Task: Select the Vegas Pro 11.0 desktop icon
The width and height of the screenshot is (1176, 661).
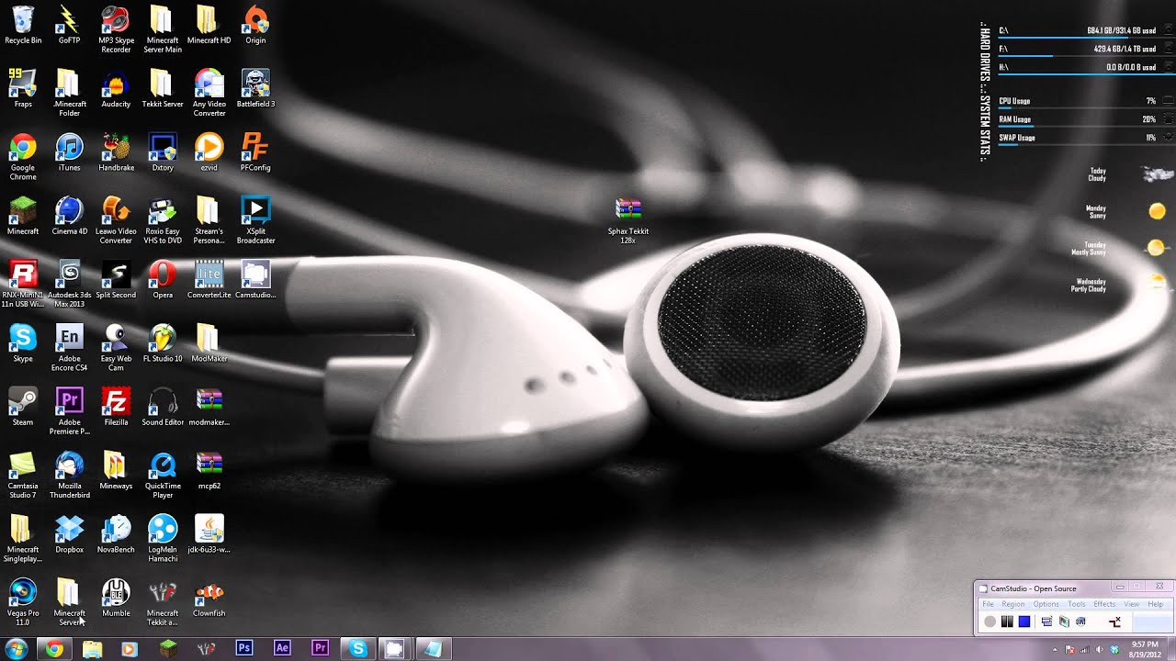Action: 23,602
